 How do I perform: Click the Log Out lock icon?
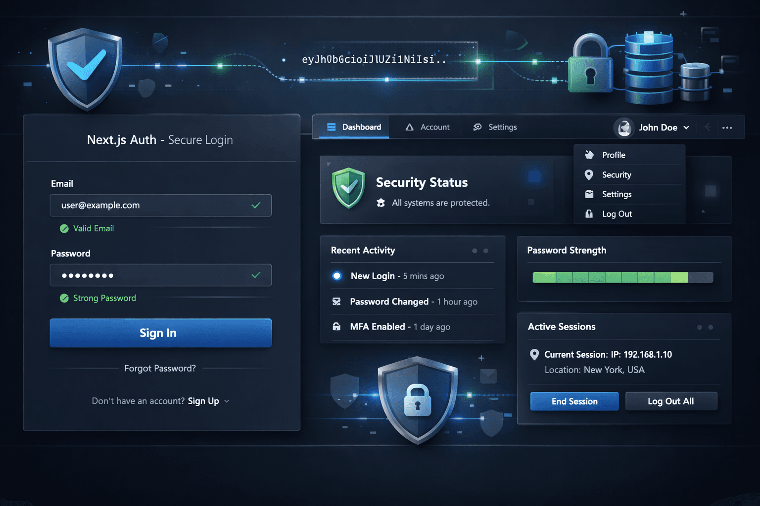coord(589,213)
